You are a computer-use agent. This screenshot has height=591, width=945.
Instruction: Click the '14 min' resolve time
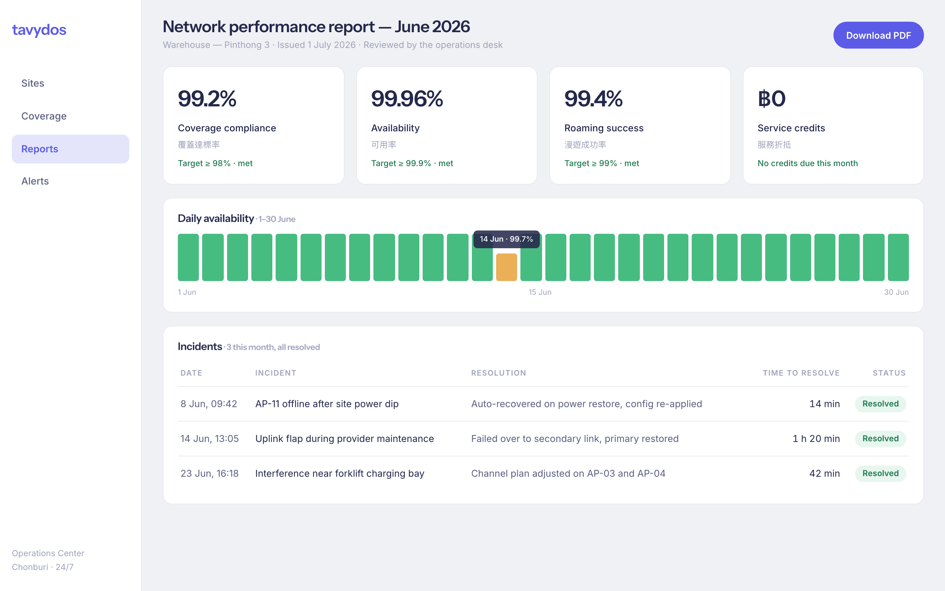[x=825, y=404]
